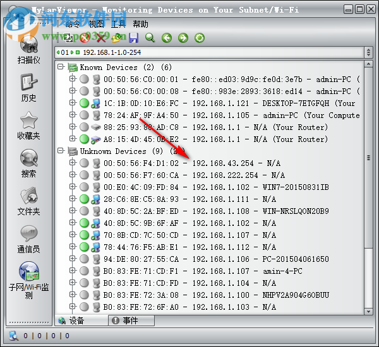
Task: Select the B0:83:FE:72:6F:A0 device row
Action: (x=189, y=307)
